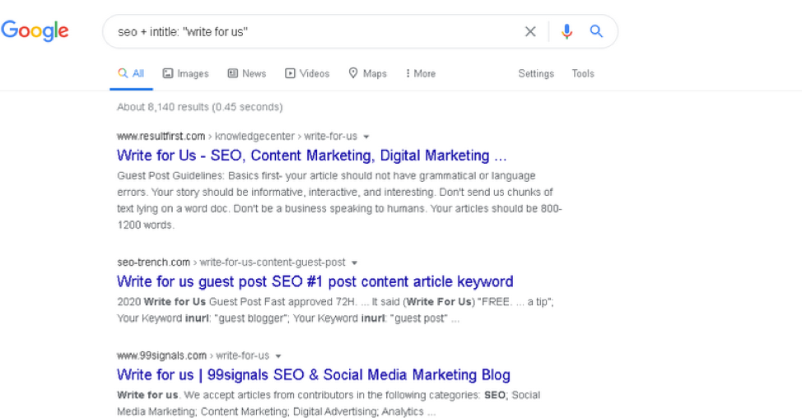Expand the seo-trench.com result dropdown arrow
This screenshot has width=802, height=418.
[x=355, y=263]
